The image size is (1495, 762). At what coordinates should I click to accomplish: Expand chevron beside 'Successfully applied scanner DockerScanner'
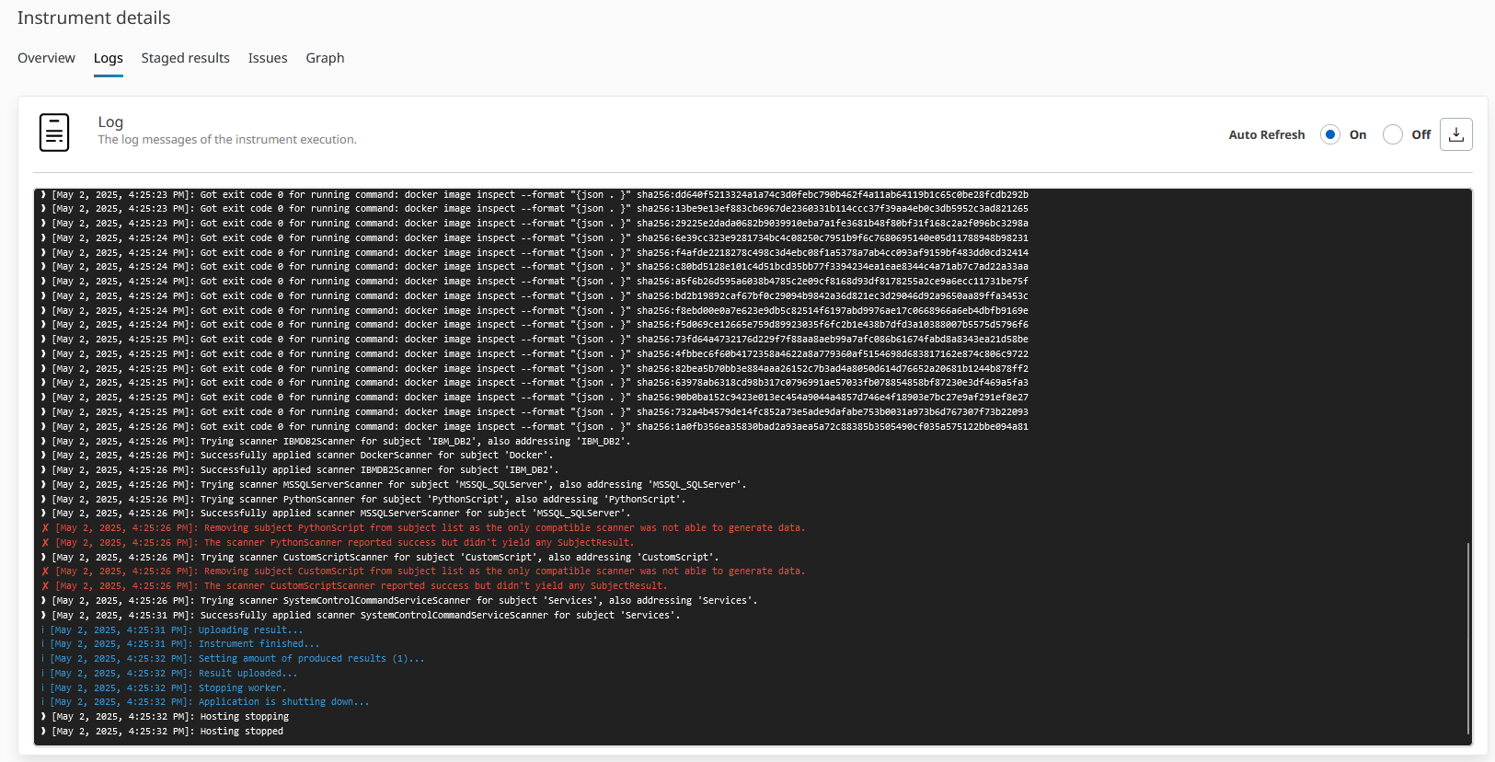pos(43,456)
